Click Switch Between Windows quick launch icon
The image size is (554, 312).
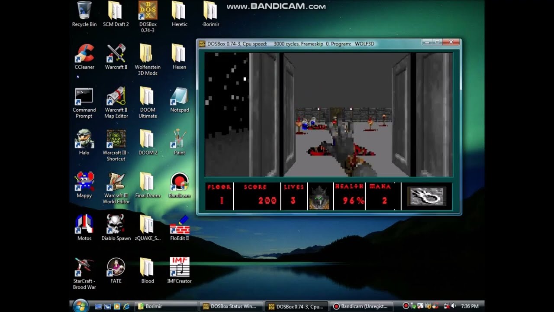[107, 306]
